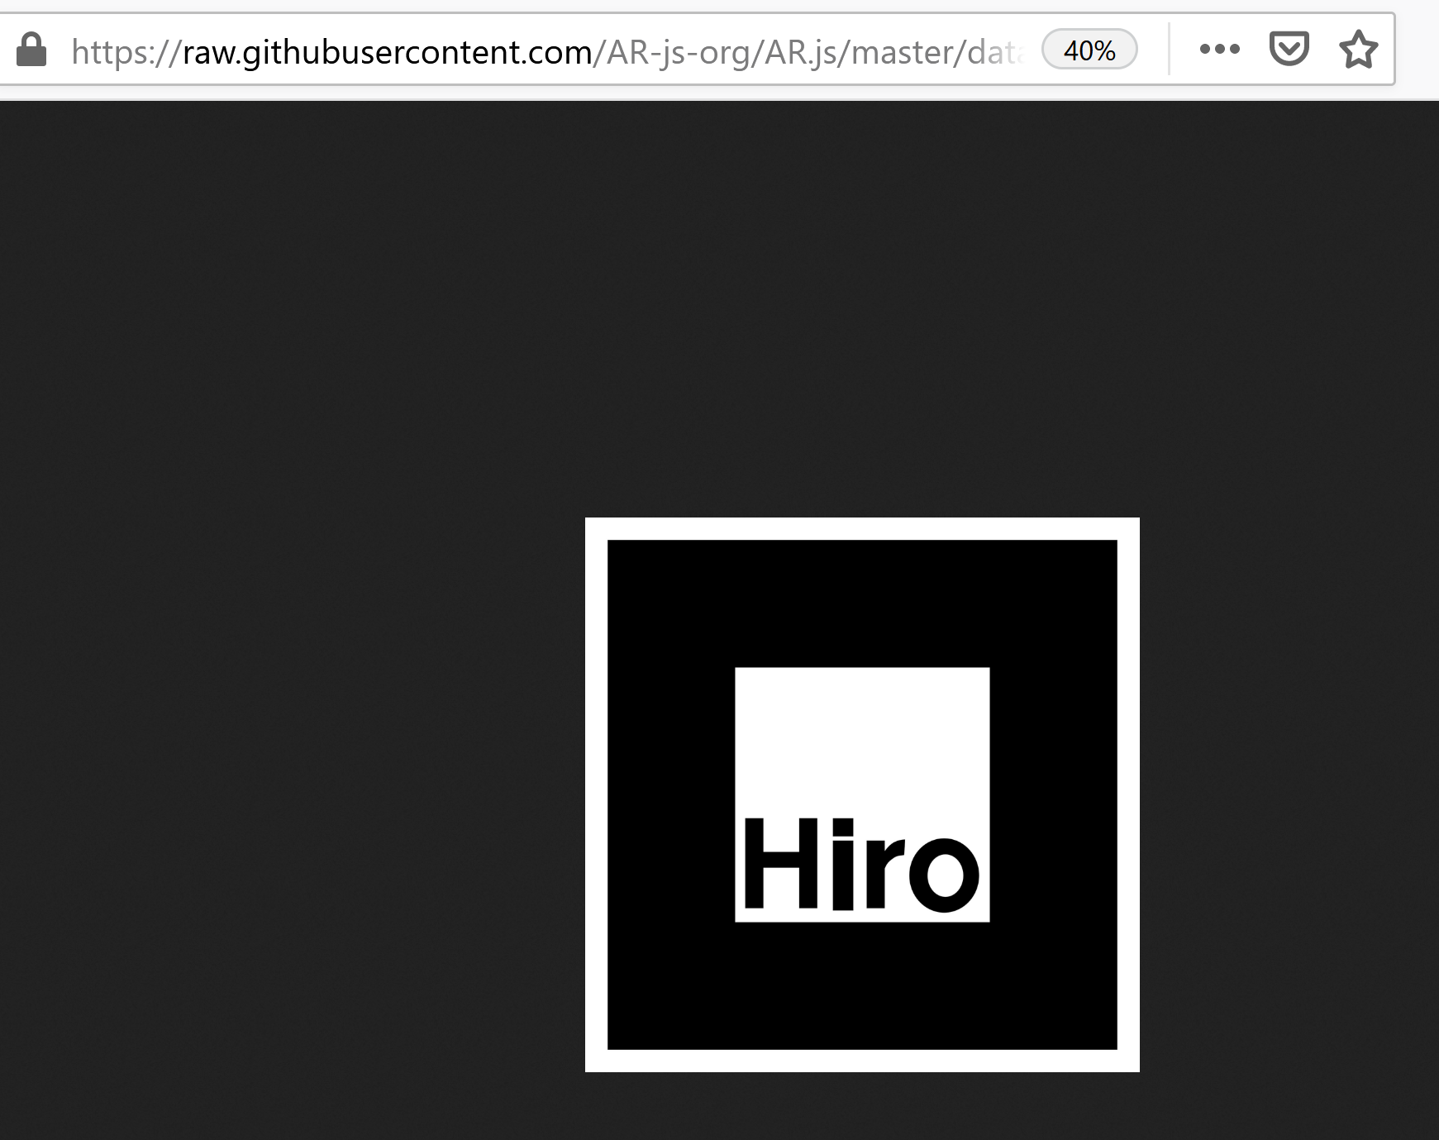
Task: Bookmark this page with the star icon
Action: [1358, 50]
